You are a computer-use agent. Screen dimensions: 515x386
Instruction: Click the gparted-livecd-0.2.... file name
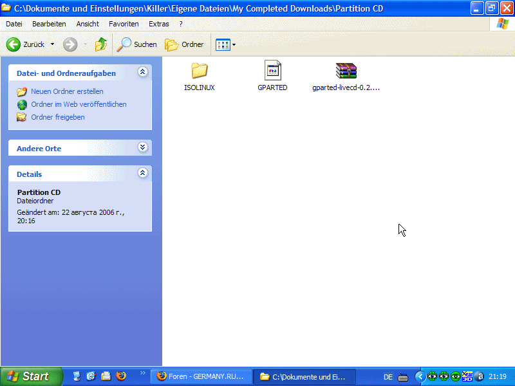pos(346,87)
